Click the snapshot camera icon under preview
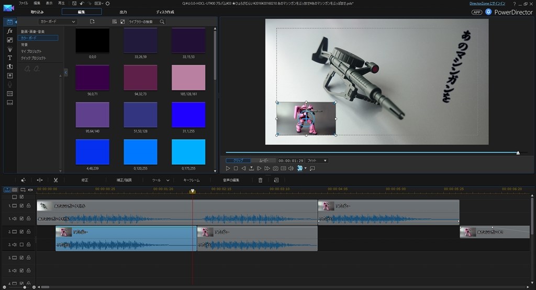The image size is (536, 290). [x=275, y=169]
